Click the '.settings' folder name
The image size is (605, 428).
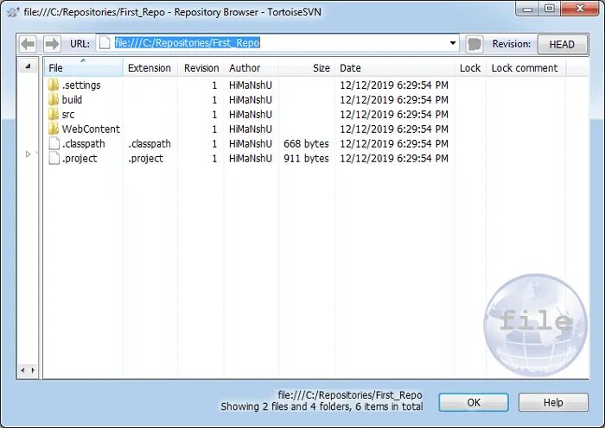(x=81, y=85)
